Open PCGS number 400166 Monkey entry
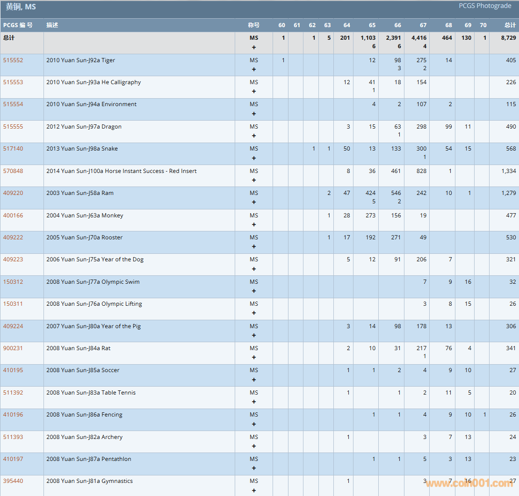Screen dimensions: 519x496 13,216
